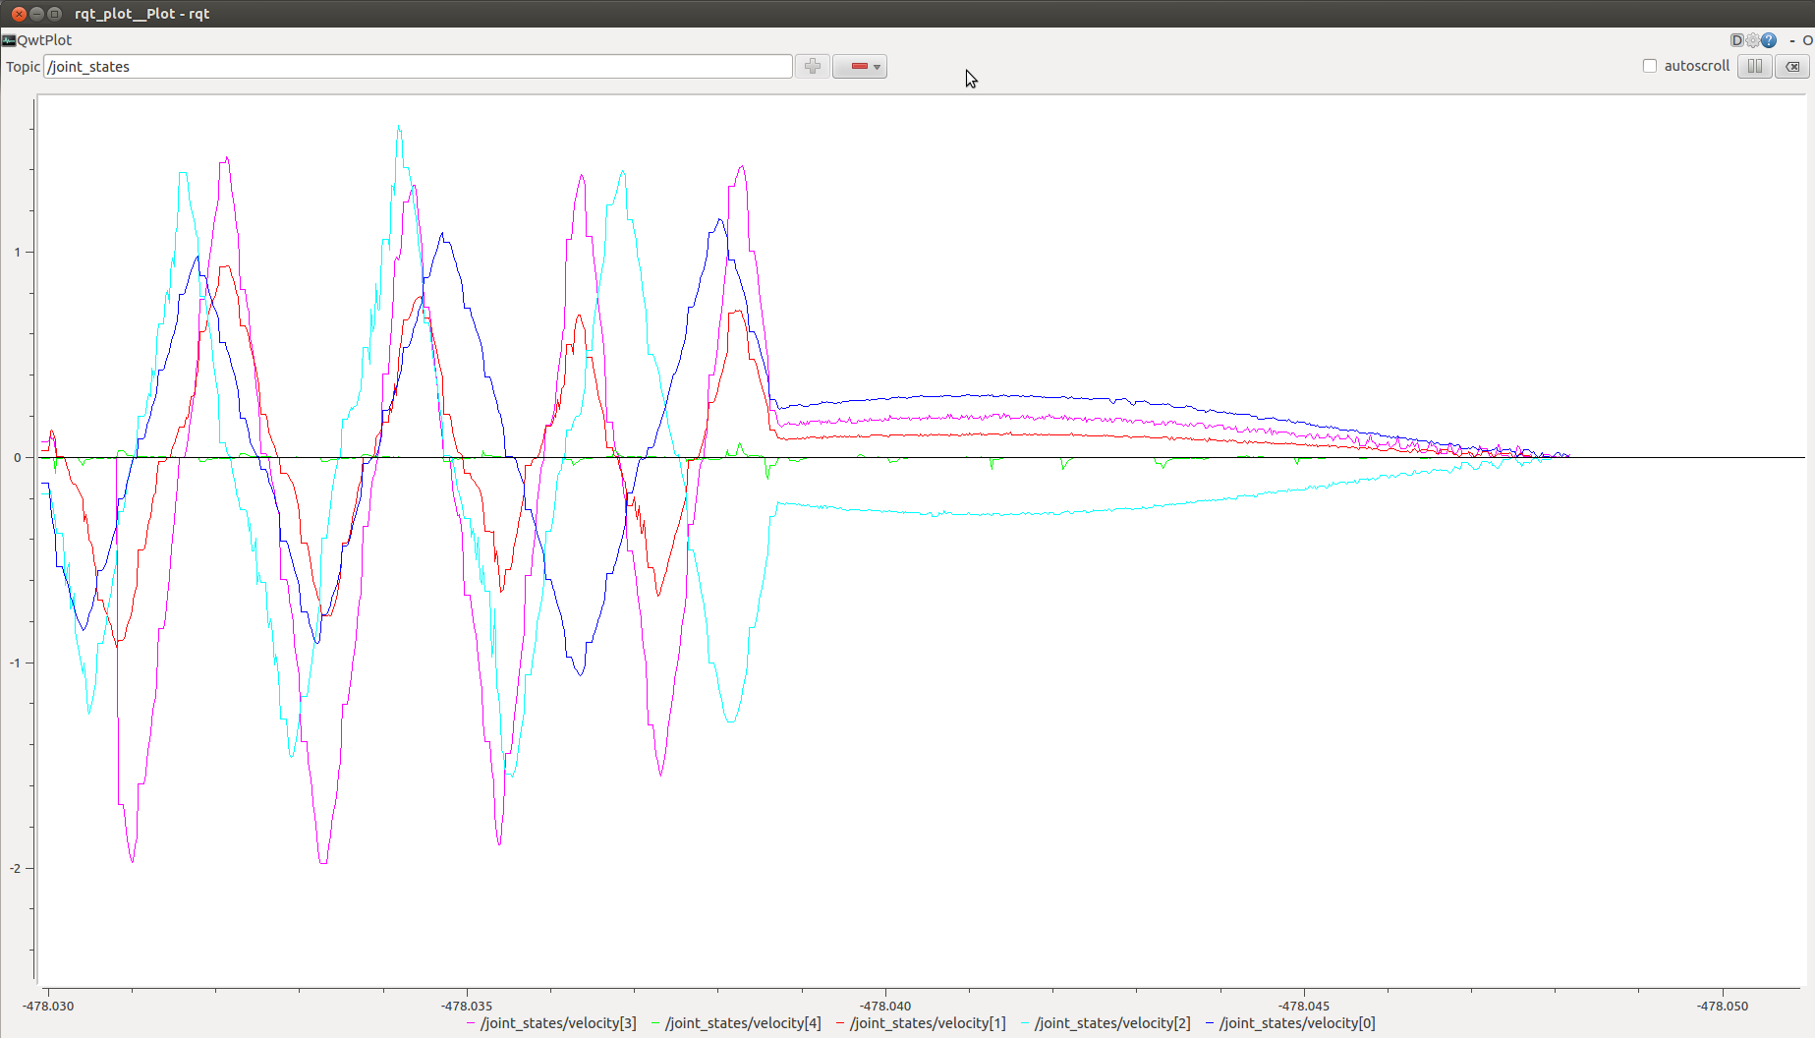Click the x-axis label -478.035
The width and height of the screenshot is (1815, 1038).
467,1006
